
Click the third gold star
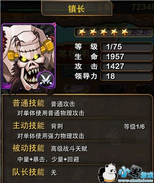coord(104,32)
